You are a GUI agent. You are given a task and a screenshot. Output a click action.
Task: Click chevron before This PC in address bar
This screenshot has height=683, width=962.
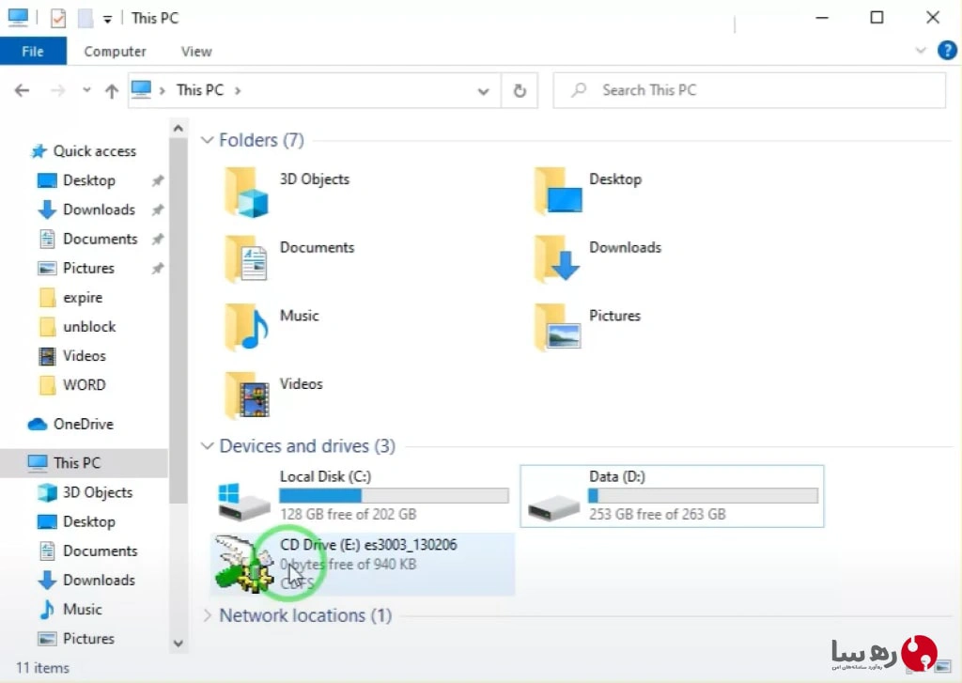click(x=162, y=91)
